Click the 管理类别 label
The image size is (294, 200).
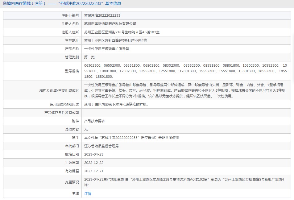click(x=72, y=57)
